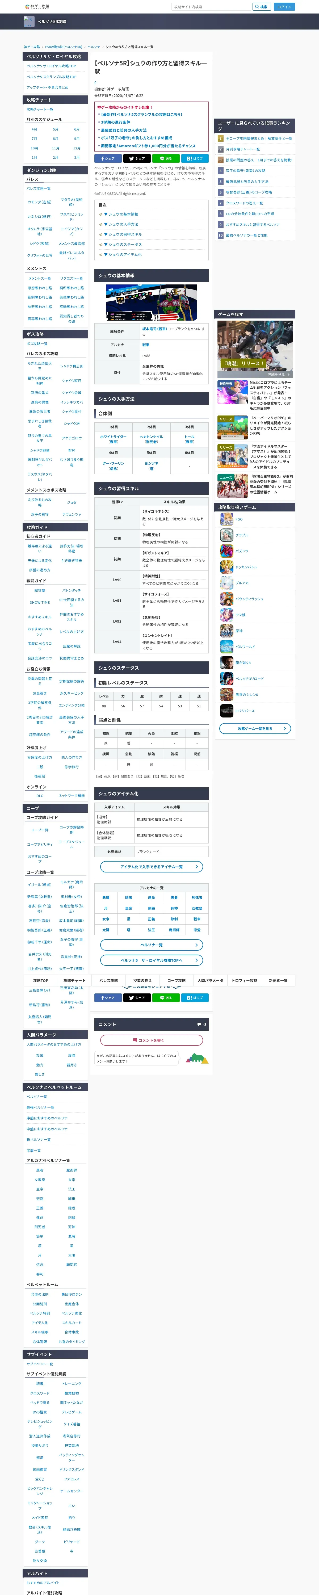The image size is (319, 1595).
Task: Open the ブルアカ game icon
Action: 227,583
